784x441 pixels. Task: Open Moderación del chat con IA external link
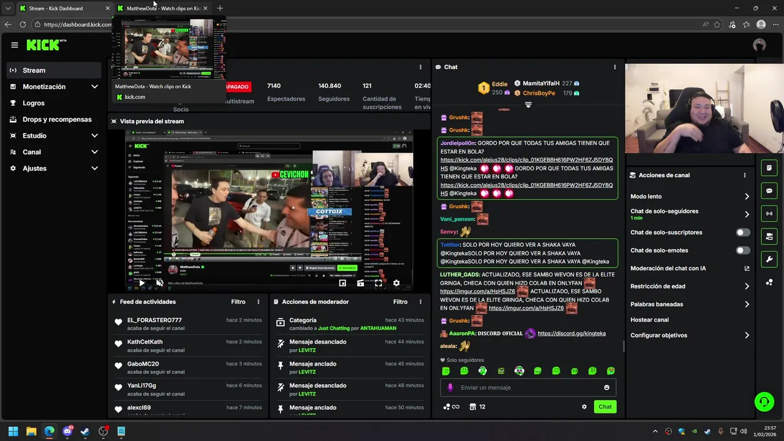click(x=747, y=268)
